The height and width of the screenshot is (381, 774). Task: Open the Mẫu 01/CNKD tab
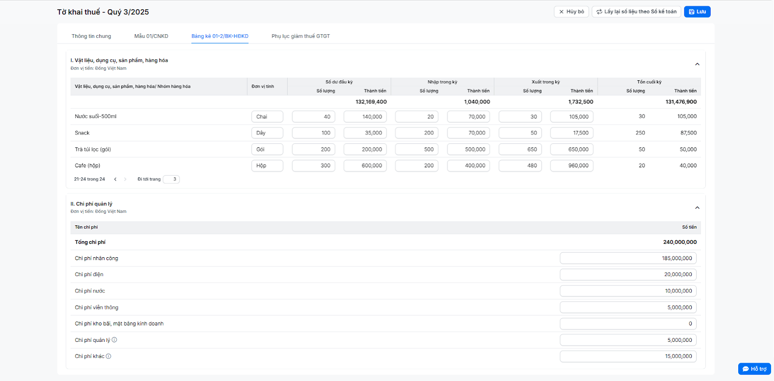pyautogui.click(x=151, y=36)
